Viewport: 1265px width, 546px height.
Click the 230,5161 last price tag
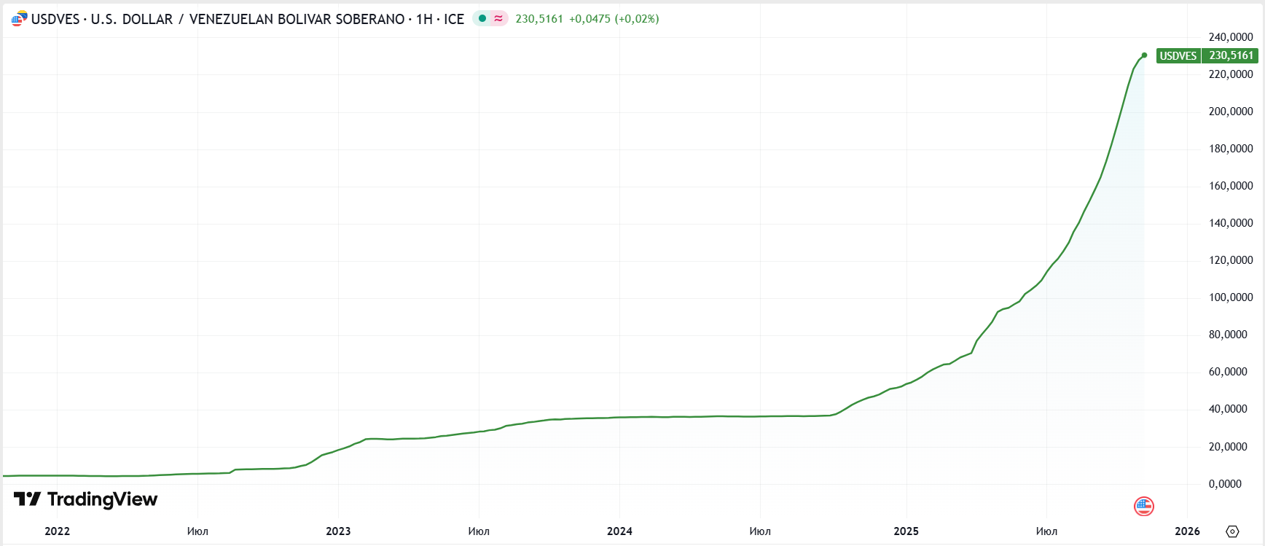point(1231,56)
